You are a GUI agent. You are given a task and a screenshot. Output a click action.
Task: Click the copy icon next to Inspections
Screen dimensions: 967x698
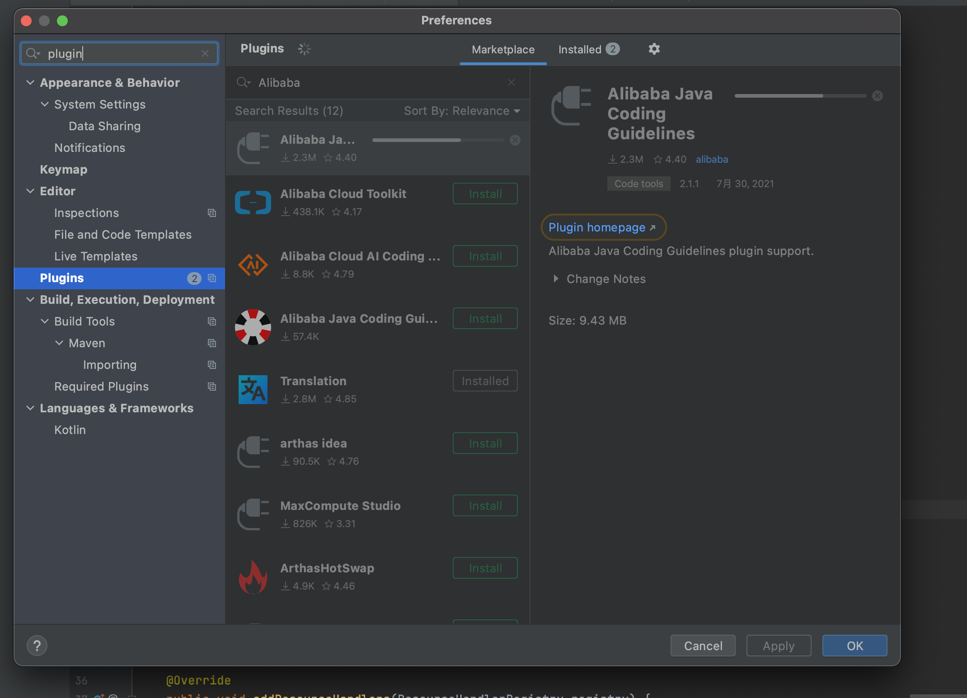212,213
